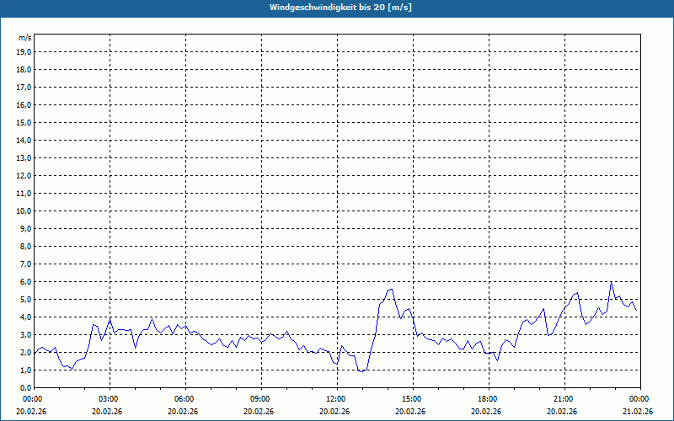This screenshot has height=421, width=674.
Task: Click the 21.02.26 date label
Action: click(639, 412)
